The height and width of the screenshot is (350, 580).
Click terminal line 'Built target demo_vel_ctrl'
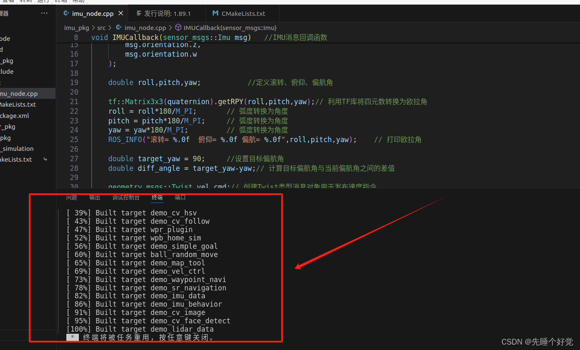point(150,271)
